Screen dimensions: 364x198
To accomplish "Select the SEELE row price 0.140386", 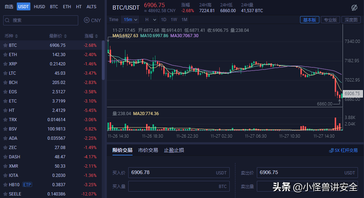I will point(56,194).
